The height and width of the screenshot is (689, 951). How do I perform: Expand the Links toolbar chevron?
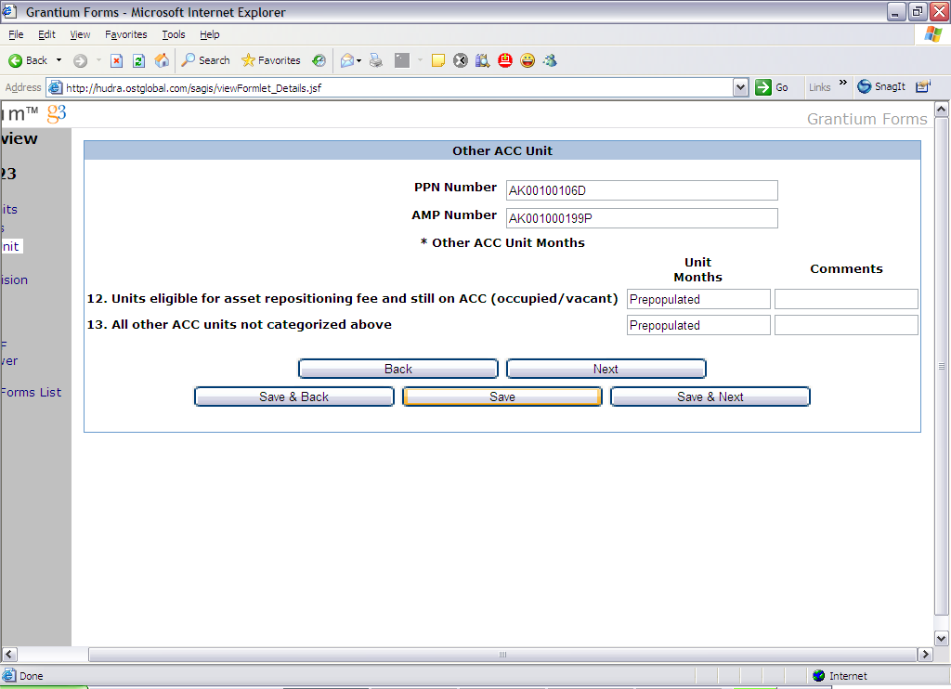(843, 83)
